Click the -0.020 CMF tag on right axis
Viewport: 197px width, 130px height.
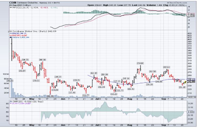191,112
